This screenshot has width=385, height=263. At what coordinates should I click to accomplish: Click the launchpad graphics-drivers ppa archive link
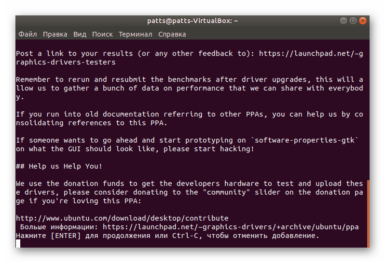click(231, 227)
